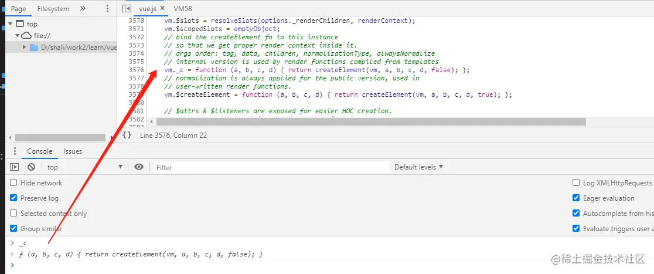Image resolution: width=654 pixels, height=274 pixels.
Task: Switch to the Page tab
Action: (x=18, y=8)
